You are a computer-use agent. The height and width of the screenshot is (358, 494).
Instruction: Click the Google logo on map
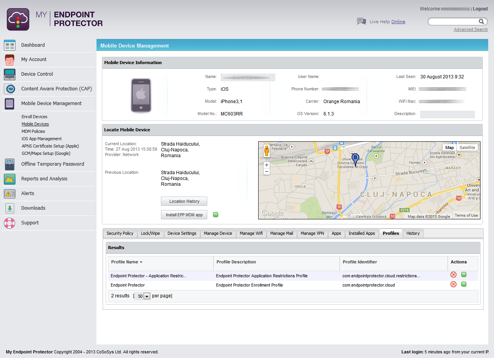(272, 213)
